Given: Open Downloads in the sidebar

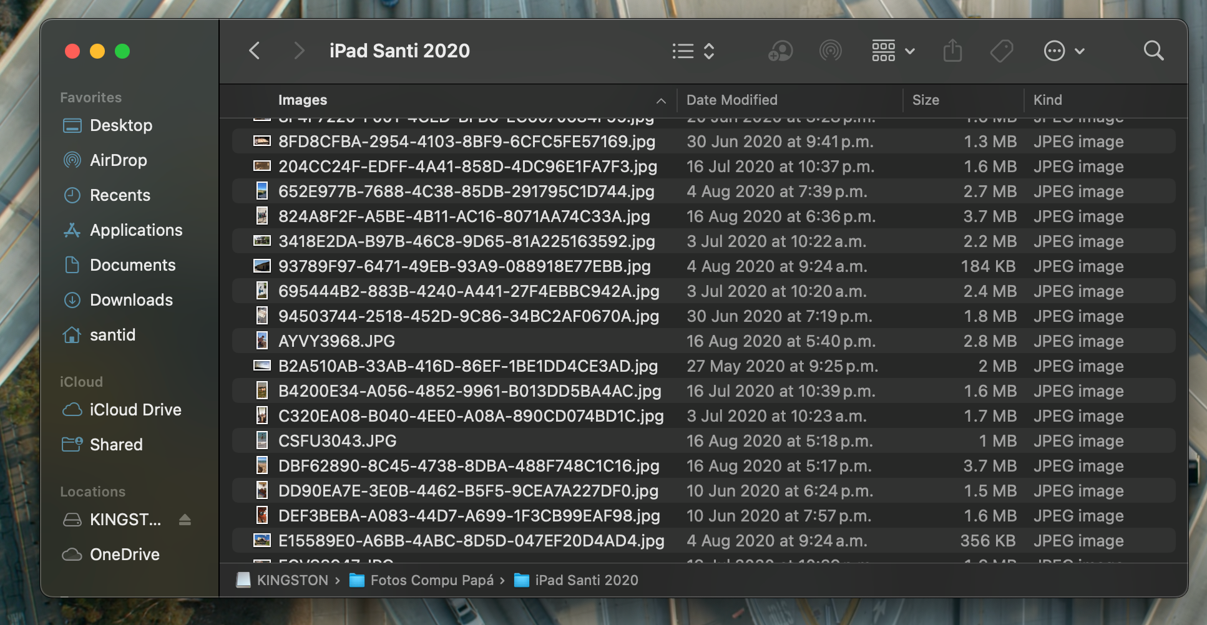Looking at the screenshot, I should (x=131, y=300).
